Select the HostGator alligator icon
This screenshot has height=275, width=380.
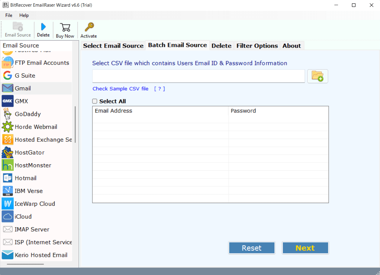click(8, 152)
